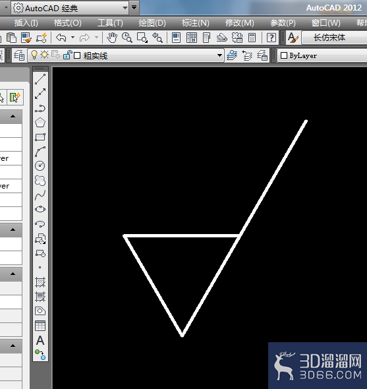
Task: Select the Ellipse tool
Action: pos(40,210)
